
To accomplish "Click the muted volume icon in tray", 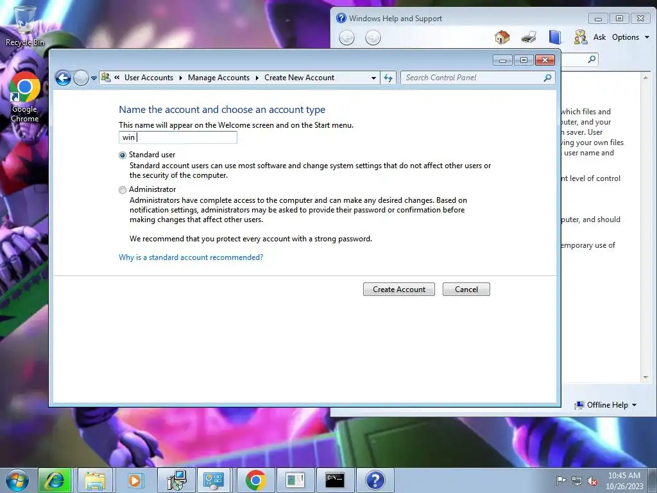I will (x=592, y=481).
